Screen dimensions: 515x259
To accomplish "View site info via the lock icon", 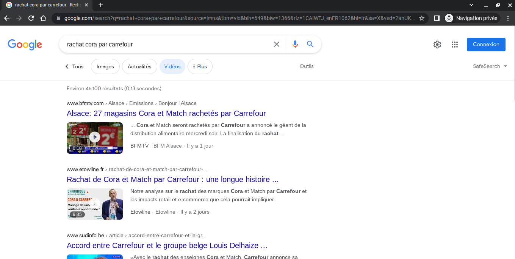I will click(58, 18).
